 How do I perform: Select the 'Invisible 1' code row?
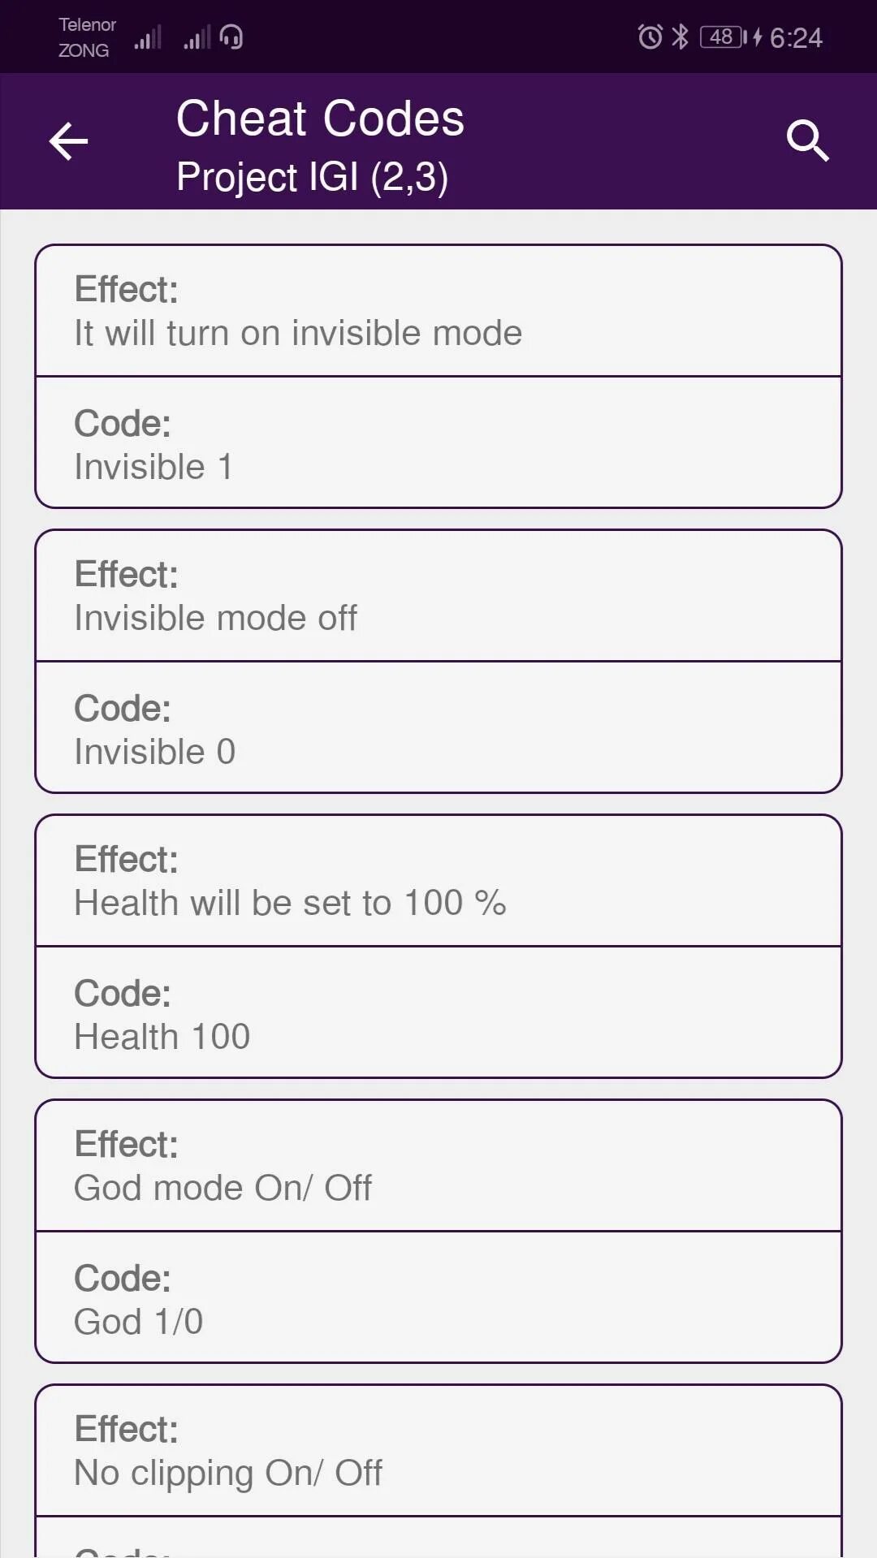point(438,443)
